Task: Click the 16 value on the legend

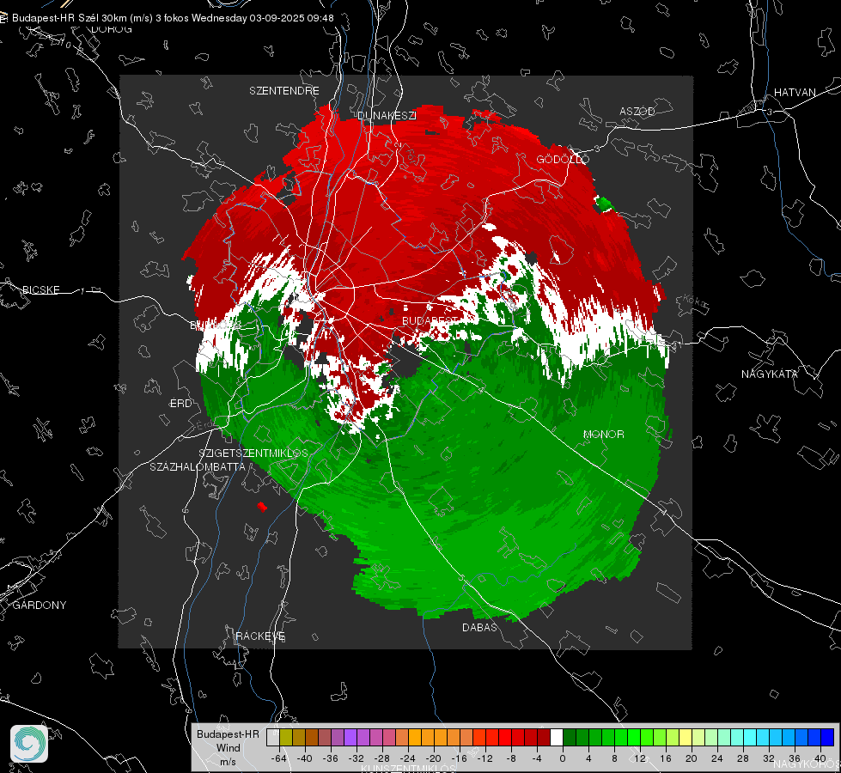Action: tap(666, 758)
